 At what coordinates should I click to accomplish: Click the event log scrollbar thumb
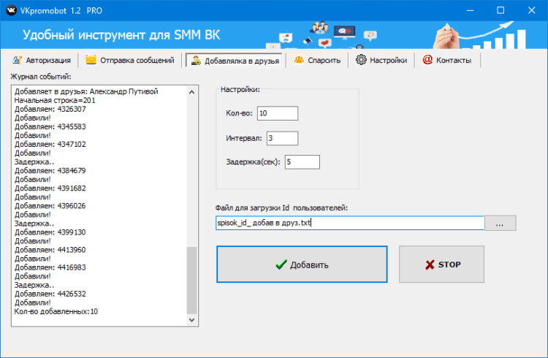(x=191, y=281)
